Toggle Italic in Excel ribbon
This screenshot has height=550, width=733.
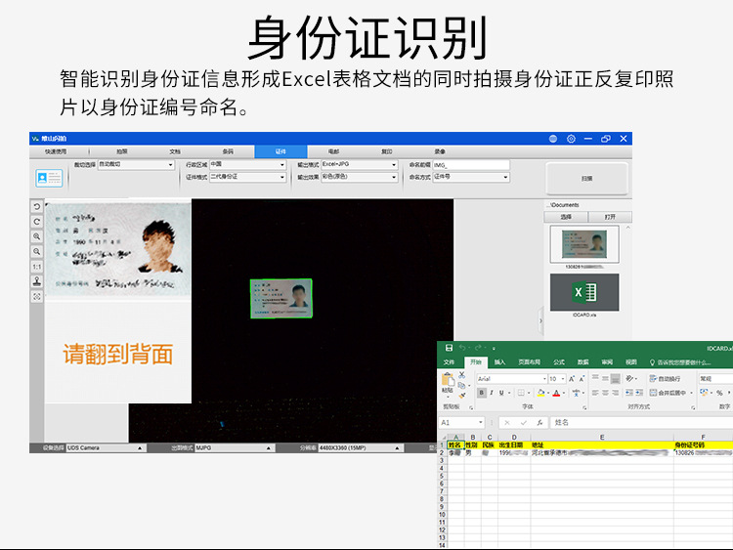[492, 393]
